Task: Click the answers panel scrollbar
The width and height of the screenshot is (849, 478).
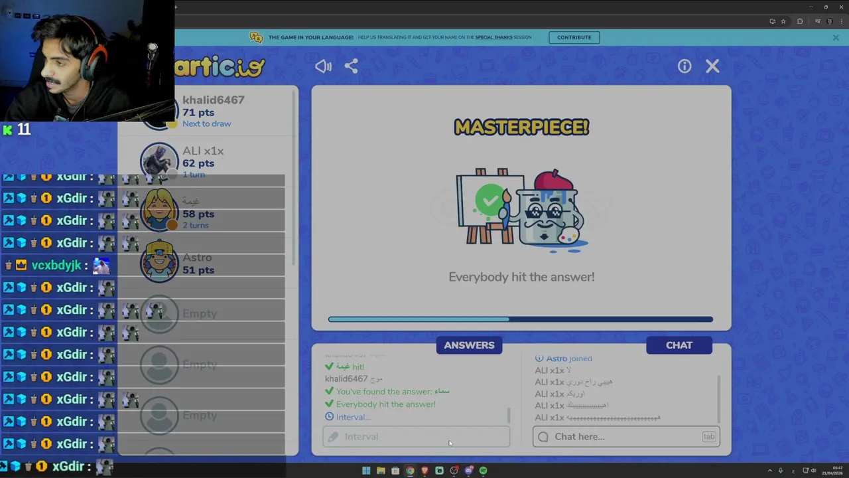Action: [x=509, y=415]
